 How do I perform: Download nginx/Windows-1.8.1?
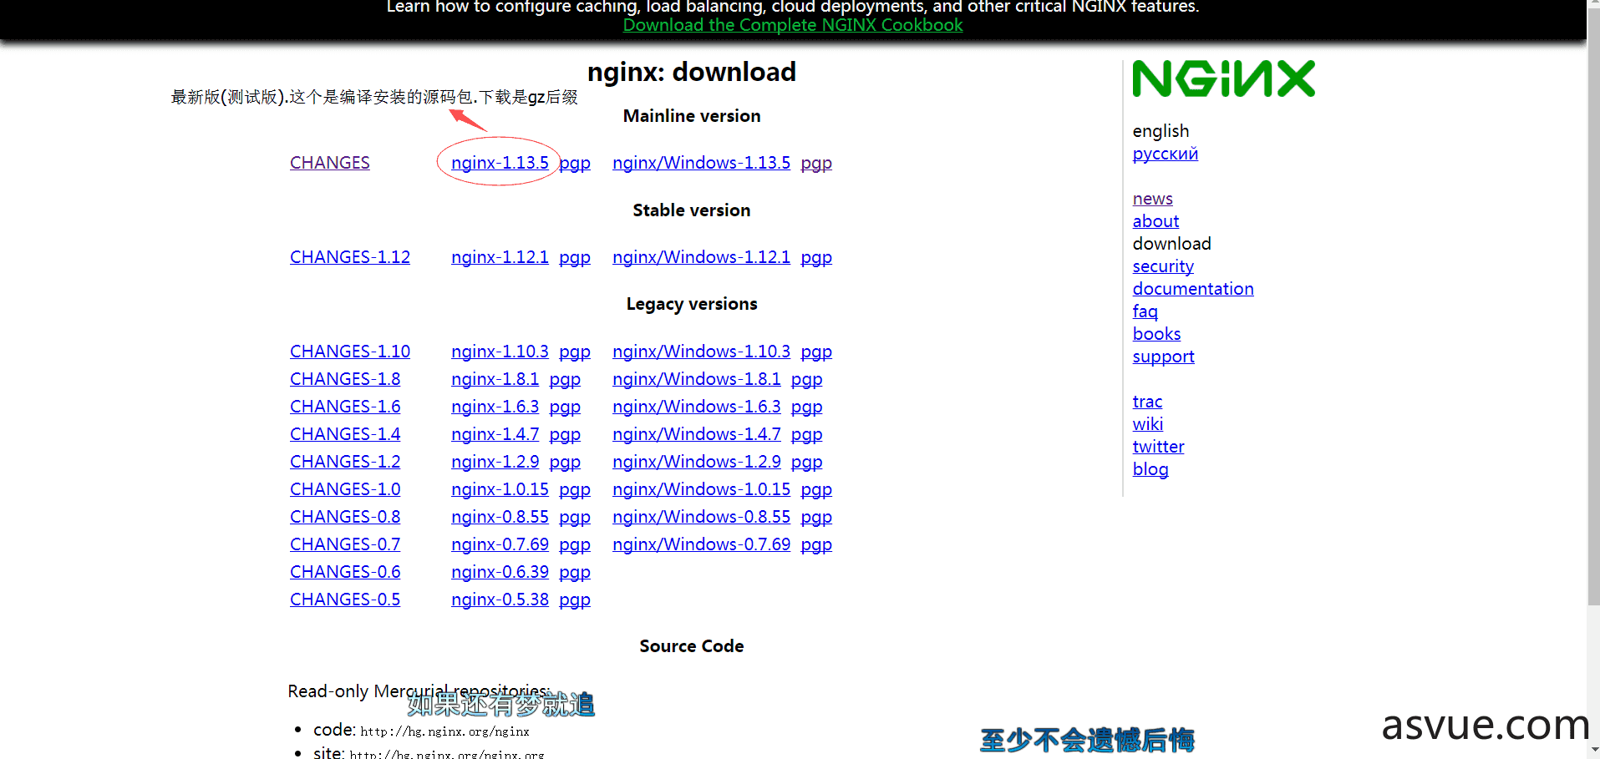[x=696, y=379]
